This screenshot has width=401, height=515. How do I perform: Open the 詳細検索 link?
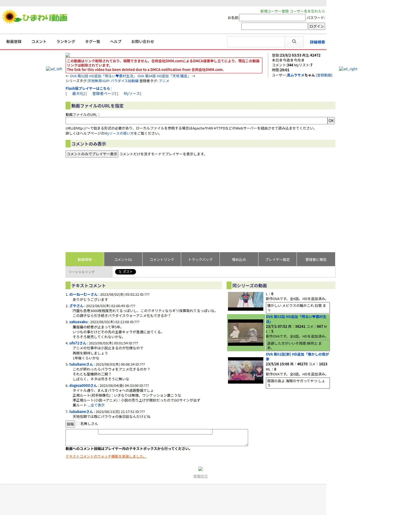[x=317, y=42]
